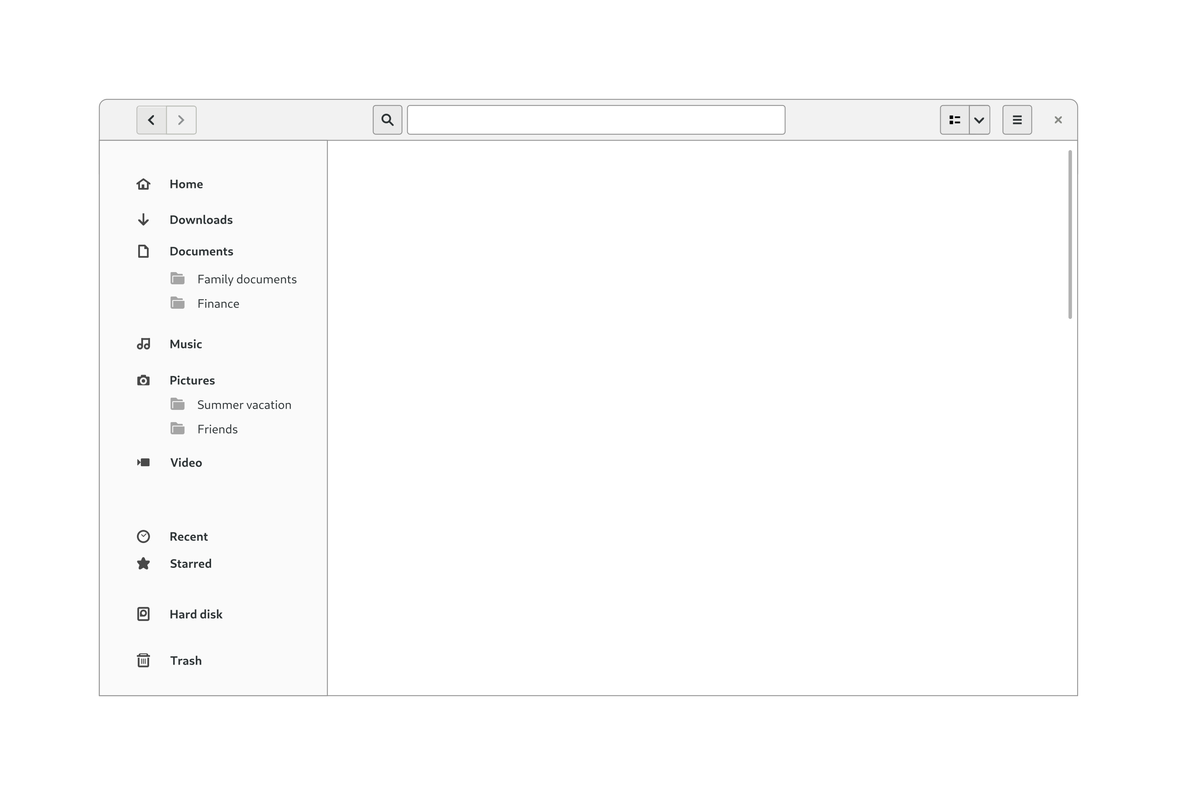Image resolution: width=1177 pixels, height=795 pixels.
Task: Open Home in sidebar
Action: [x=186, y=184]
